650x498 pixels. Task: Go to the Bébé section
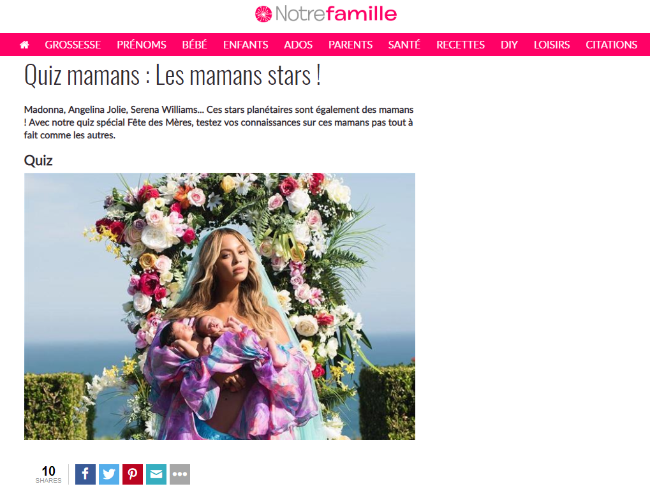pos(195,45)
